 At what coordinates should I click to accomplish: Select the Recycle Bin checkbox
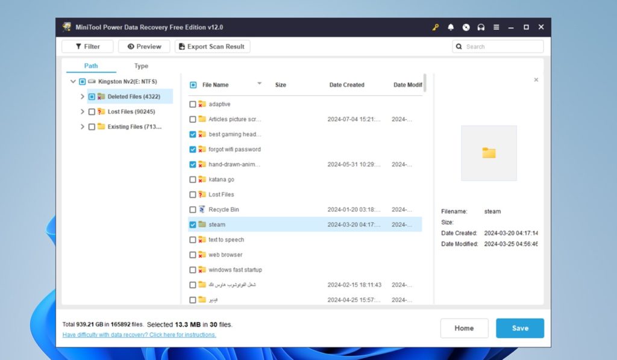pos(193,209)
